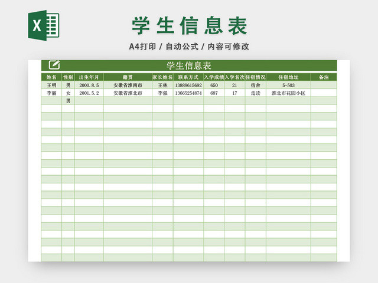Select the 出生年月 column header
The height and width of the screenshot is (283, 378).
point(89,77)
